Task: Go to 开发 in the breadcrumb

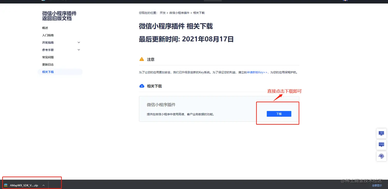Action: [x=163, y=13]
